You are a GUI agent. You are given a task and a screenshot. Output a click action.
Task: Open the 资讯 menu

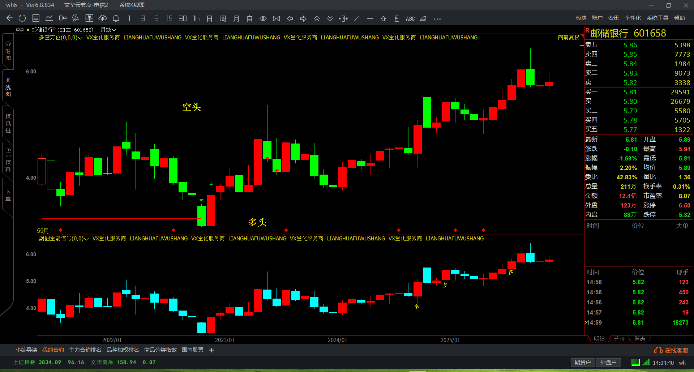[x=614, y=18]
